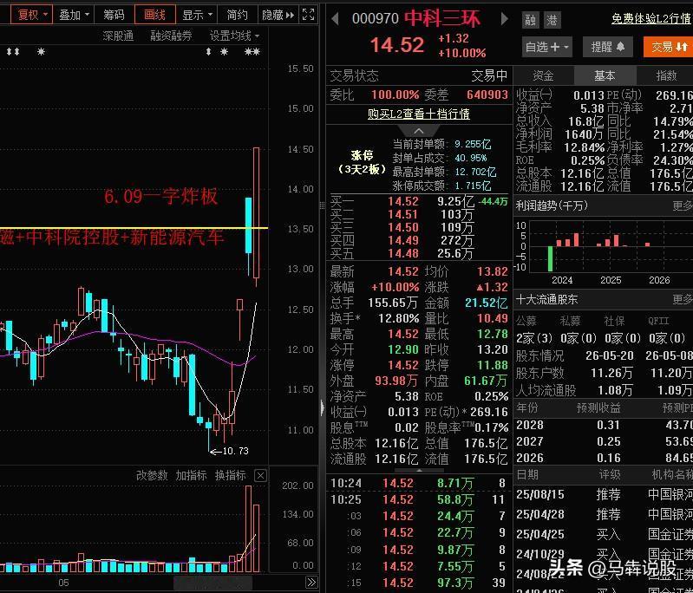Image resolution: width=693 pixels, height=593 pixels.
Task: Click 融资融券 label
Action: point(171,36)
